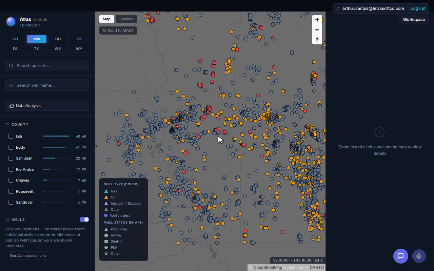
Task: Click the Send to MAES button
Action: coord(118,30)
